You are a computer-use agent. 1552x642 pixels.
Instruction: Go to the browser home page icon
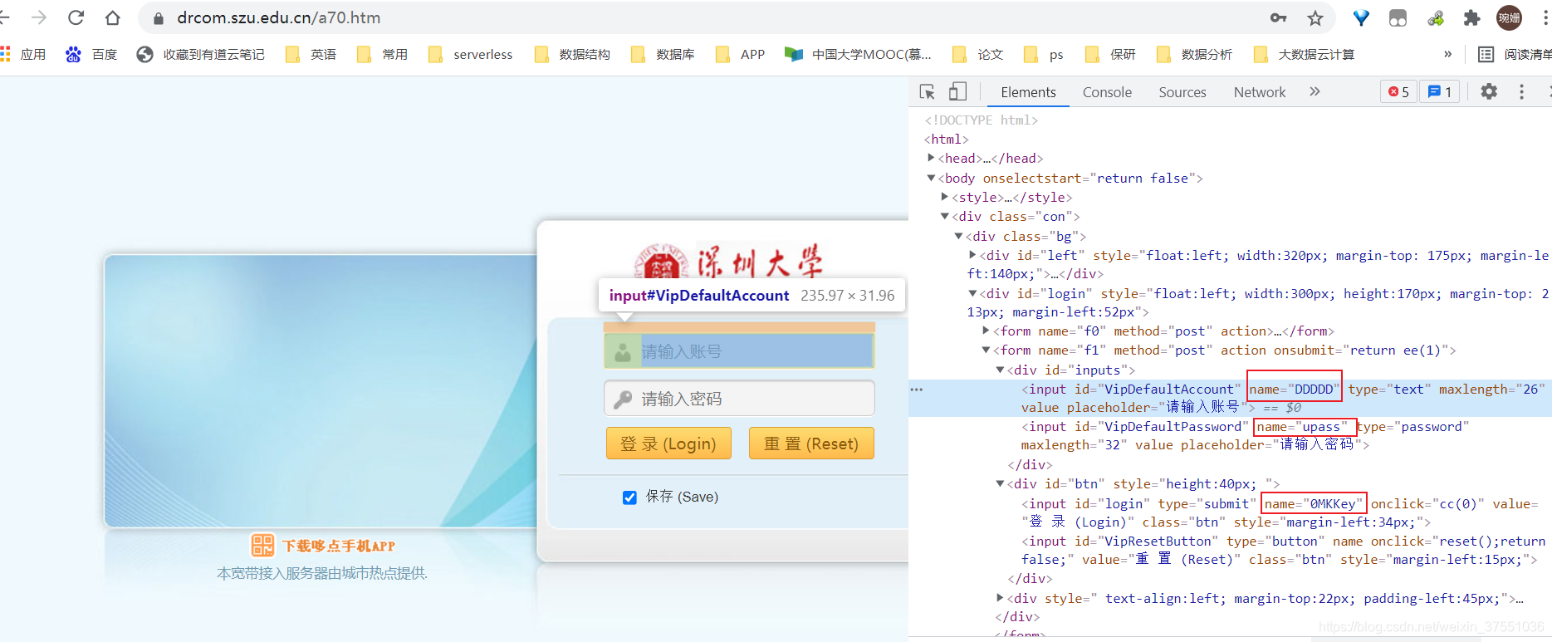click(x=112, y=17)
